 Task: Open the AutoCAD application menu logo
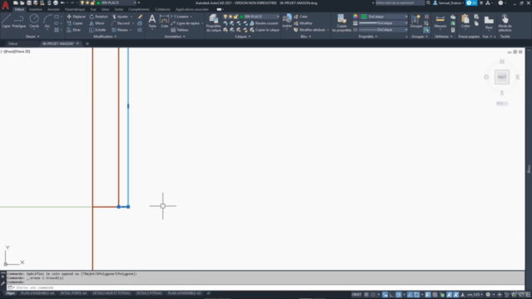pyautogui.click(x=5, y=5)
